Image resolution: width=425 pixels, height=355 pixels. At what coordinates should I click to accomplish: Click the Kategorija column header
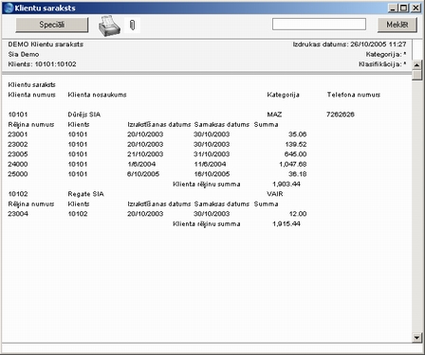283,95
